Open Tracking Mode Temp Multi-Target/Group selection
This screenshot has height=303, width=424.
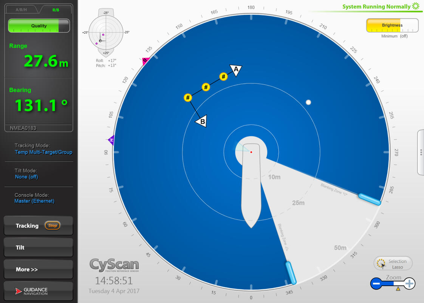pos(43,152)
